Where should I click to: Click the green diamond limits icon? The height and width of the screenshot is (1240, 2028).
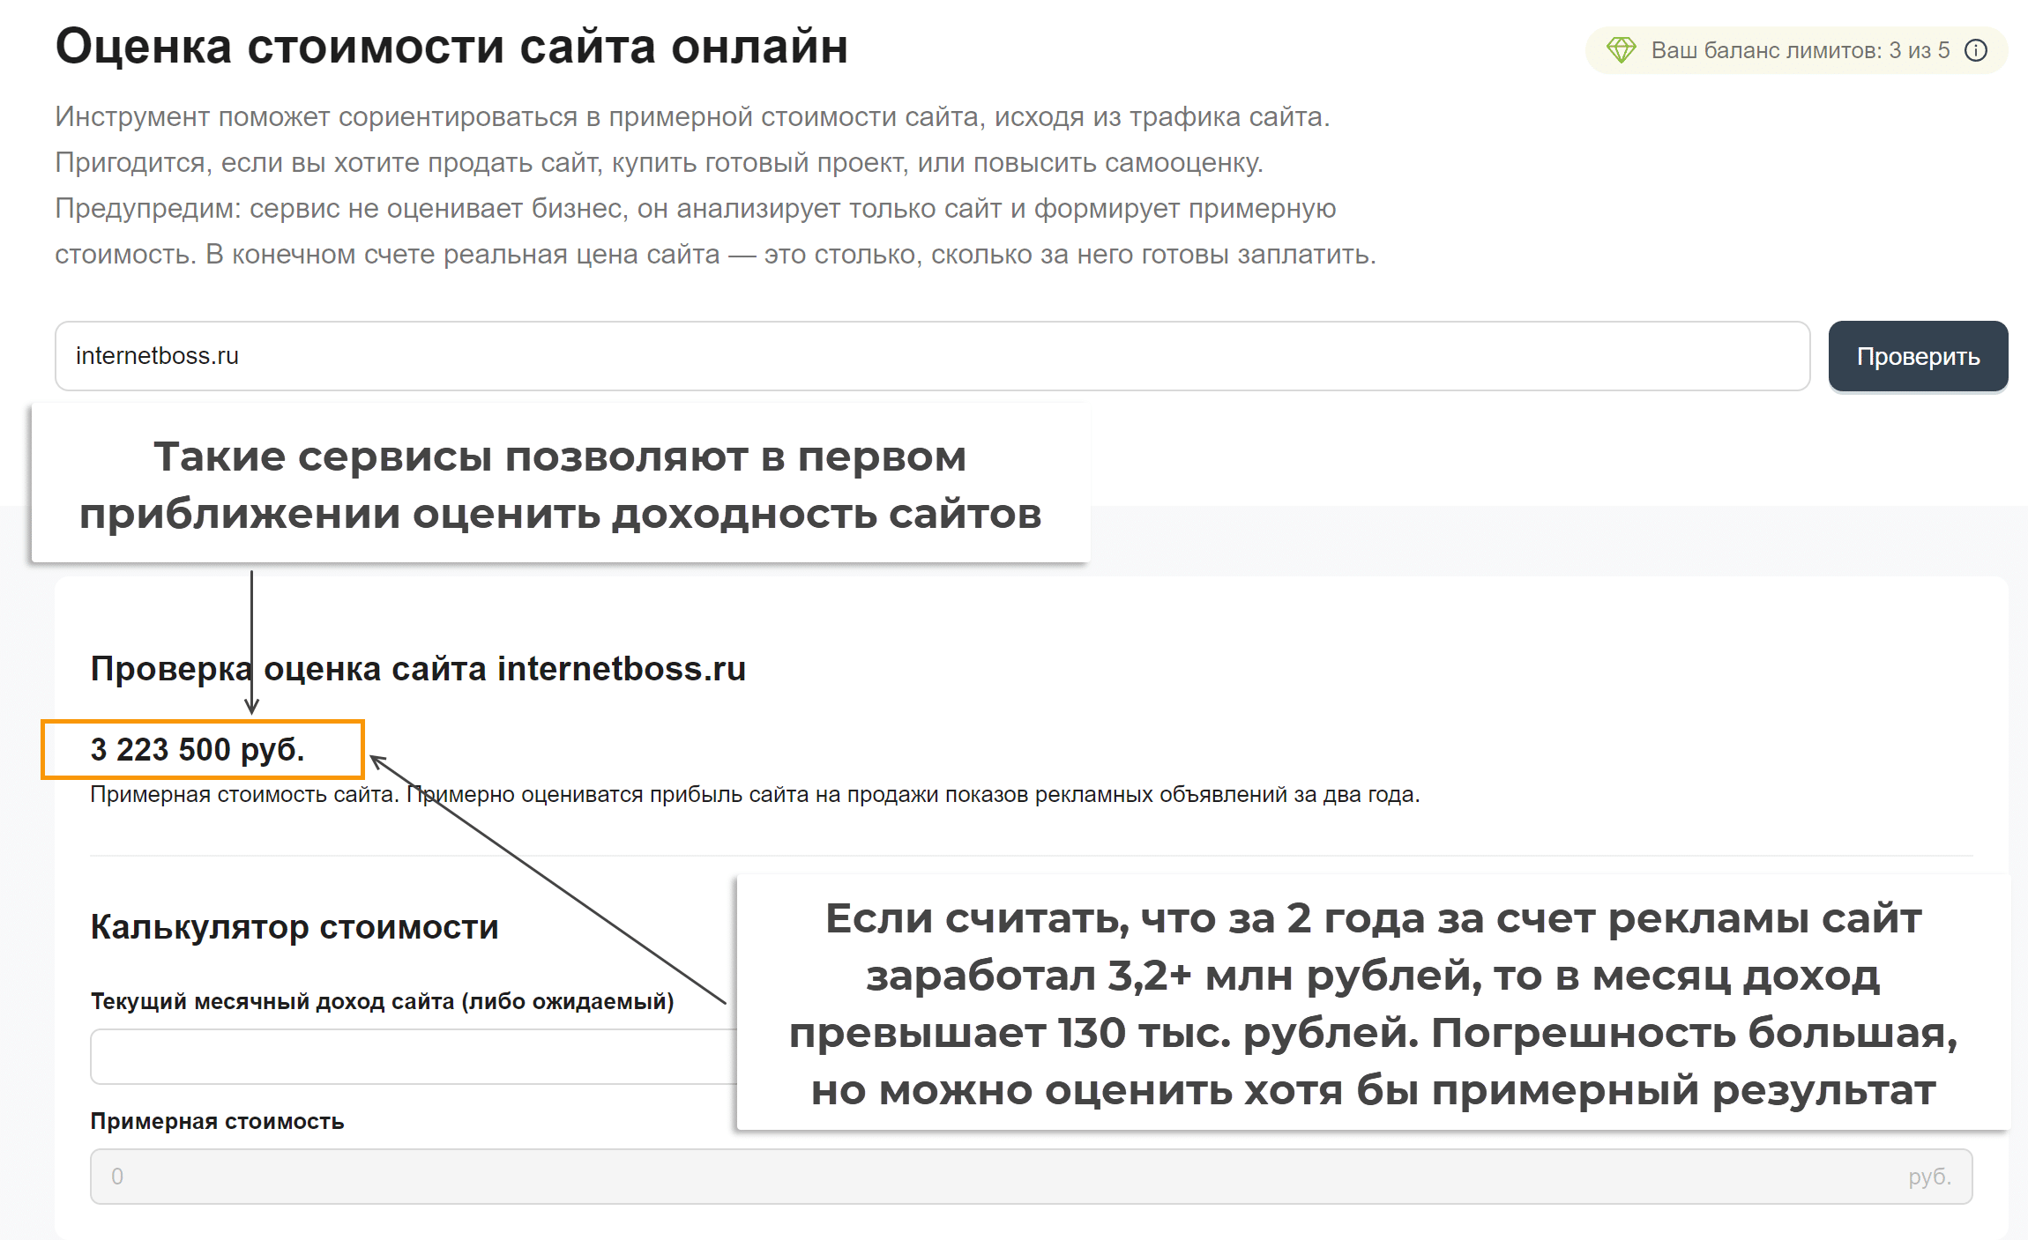point(1621,50)
